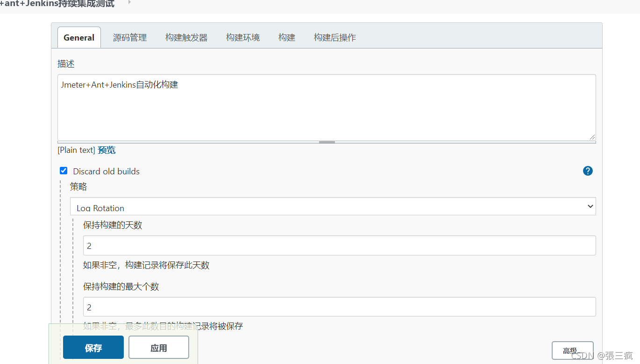The height and width of the screenshot is (364, 640).
Task: Switch to the 构建后操作 tab
Action: pos(335,38)
